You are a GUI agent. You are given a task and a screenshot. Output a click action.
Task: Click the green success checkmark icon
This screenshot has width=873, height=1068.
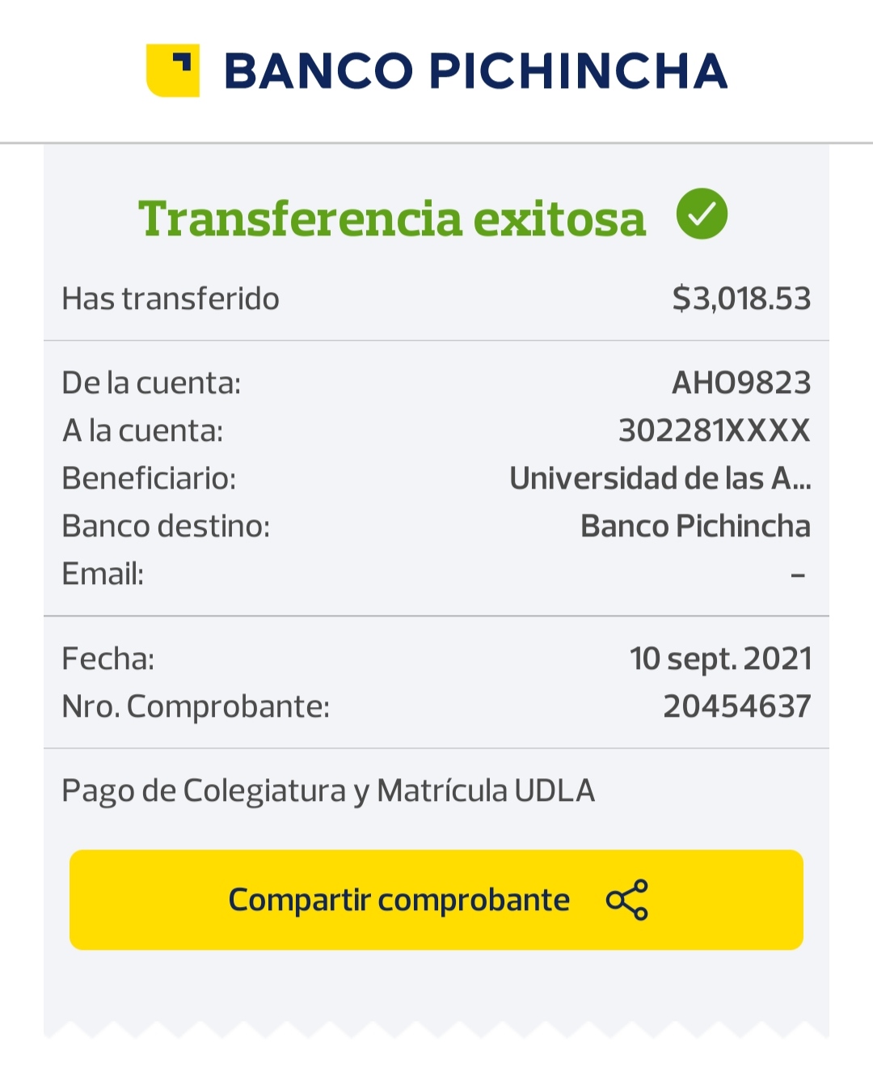[x=702, y=214]
